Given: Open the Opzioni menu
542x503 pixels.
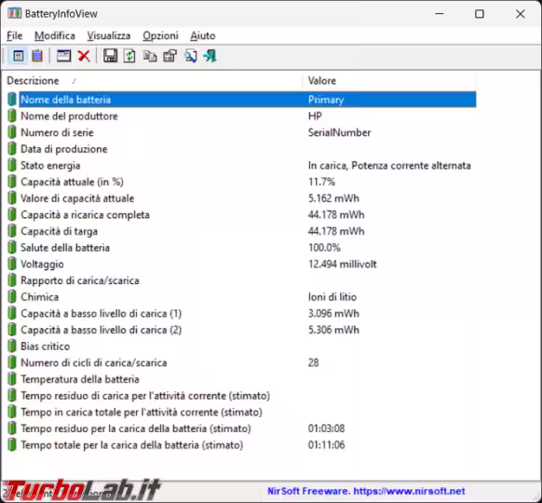Looking at the screenshot, I should coord(160,35).
